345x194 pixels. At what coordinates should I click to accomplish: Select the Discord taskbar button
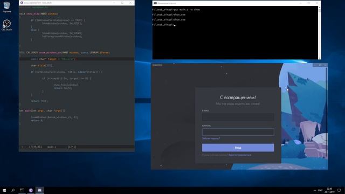(x=39, y=190)
